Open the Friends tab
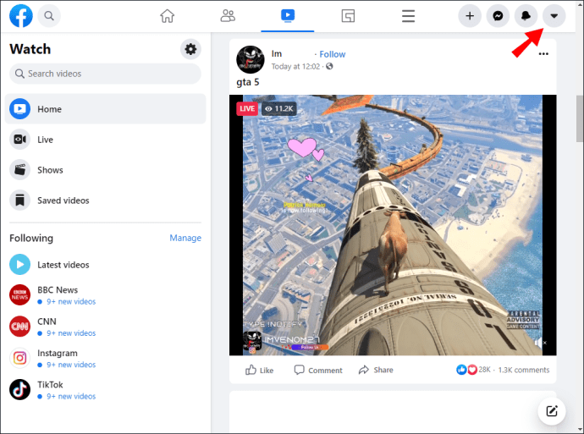The width and height of the screenshot is (584, 434). point(228,16)
